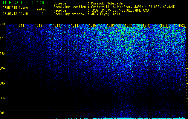Select the version number 1.0.0
Image resolution: width=188 pixels, height=119 pixels.
click(x=41, y=3)
